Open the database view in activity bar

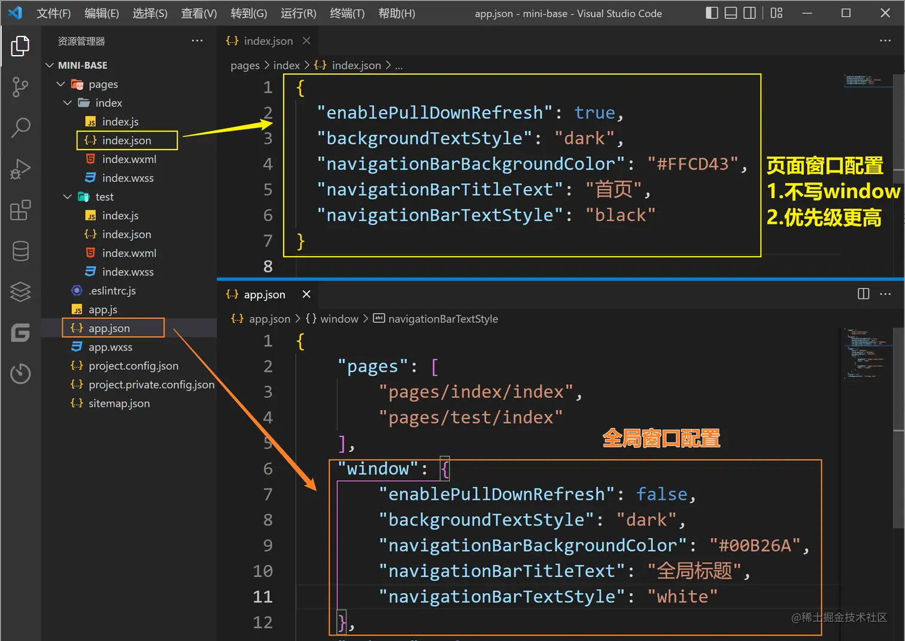click(x=20, y=251)
